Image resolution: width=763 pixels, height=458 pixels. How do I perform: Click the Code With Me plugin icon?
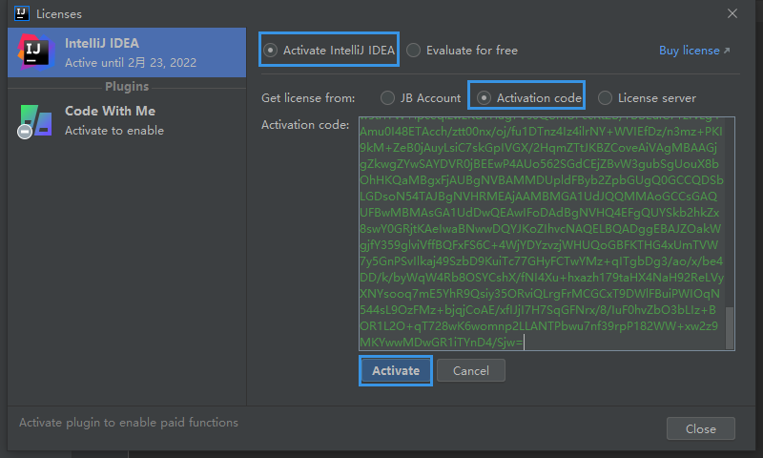(x=35, y=119)
